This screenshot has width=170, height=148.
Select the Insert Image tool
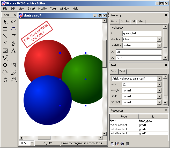click(x=5, y=51)
